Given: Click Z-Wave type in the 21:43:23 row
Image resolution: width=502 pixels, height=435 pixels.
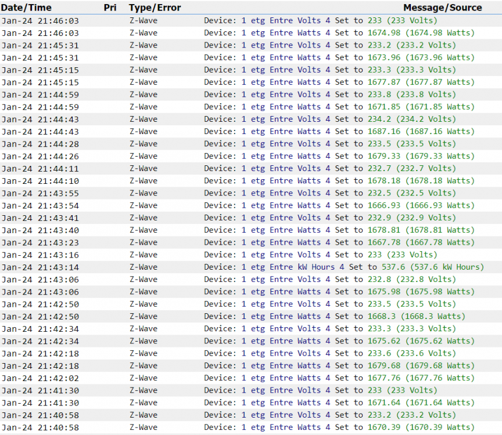Looking at the screenshot, I should pyautogui.click(x=143, y=242).
